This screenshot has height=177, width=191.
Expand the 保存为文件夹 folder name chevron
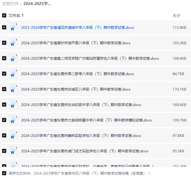pyautogui.click(x=149, y=173)
